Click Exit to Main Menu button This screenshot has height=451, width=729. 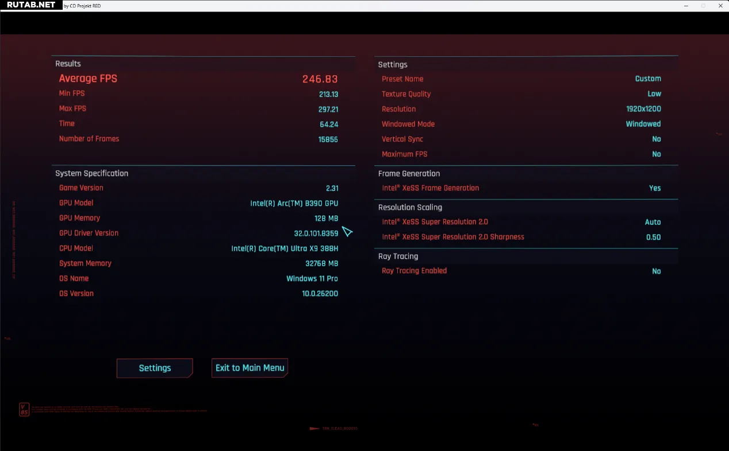(x=250, y=368)
